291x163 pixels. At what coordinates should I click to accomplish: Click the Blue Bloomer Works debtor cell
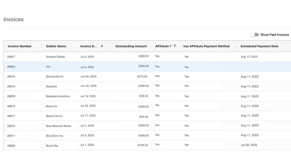pos(58,126)
